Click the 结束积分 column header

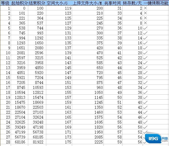coord(37,3)
